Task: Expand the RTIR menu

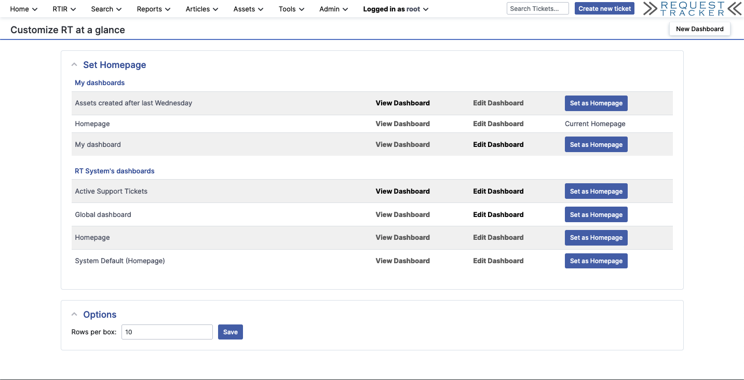Action: point(64,9)
